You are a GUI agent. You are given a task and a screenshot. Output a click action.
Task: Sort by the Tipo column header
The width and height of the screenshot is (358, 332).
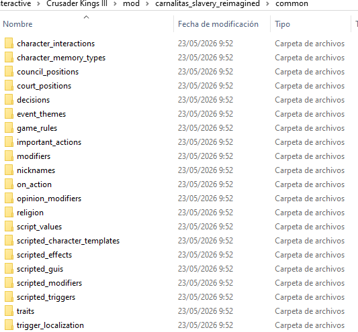(282, 24)
